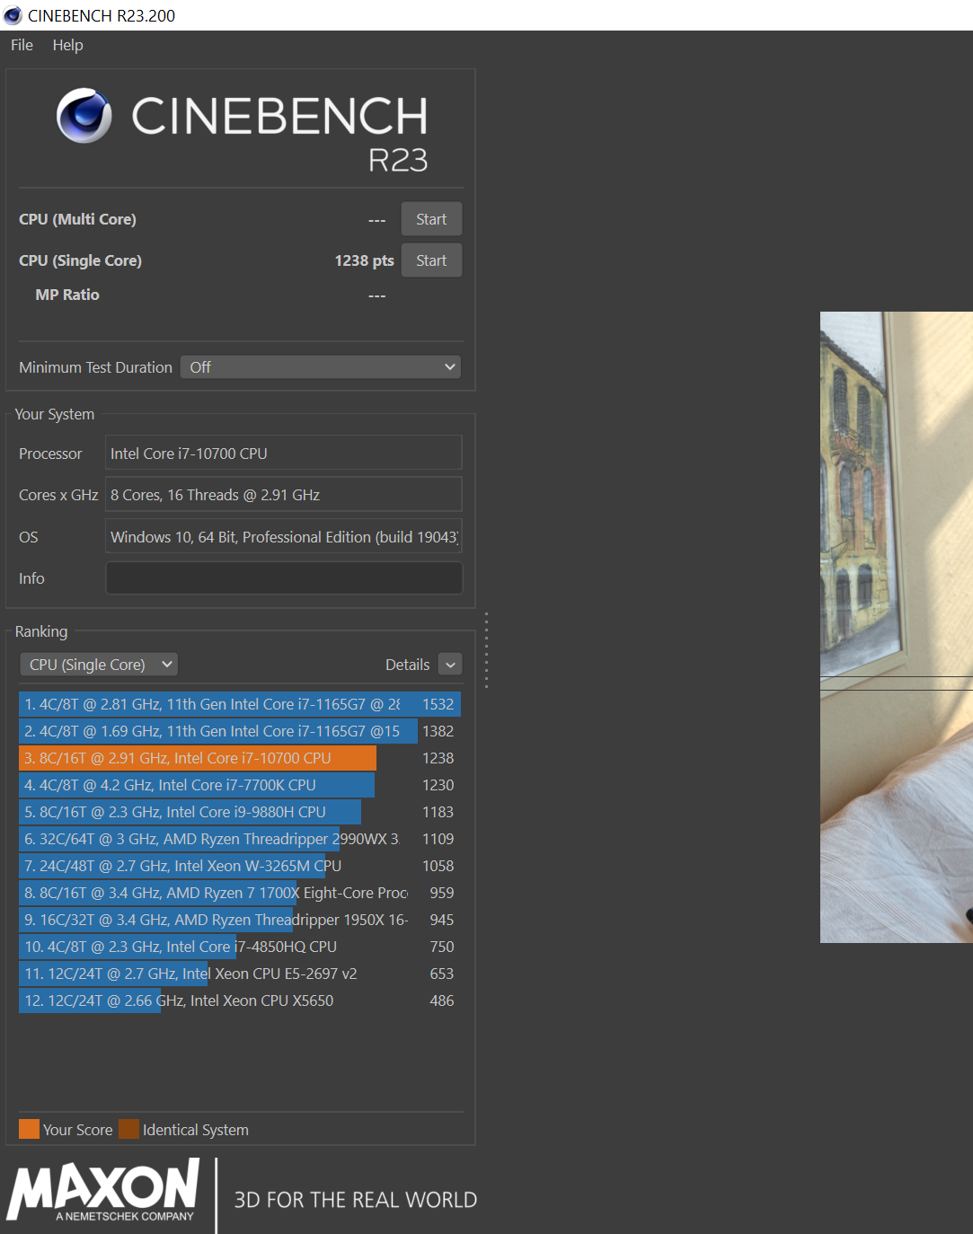
Task: Click the 1238 pts single core score
Action: pyautogui.click(x=364, y=260)
